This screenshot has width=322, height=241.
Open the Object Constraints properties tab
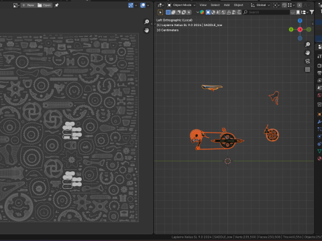coord(319,144)
